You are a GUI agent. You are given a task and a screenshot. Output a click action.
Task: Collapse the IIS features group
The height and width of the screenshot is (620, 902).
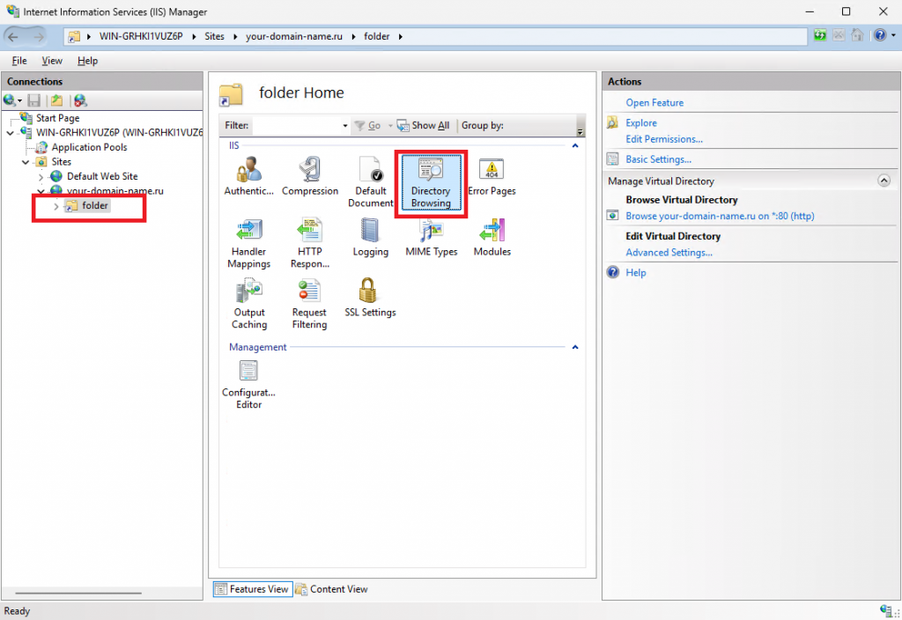pos(574,146)
